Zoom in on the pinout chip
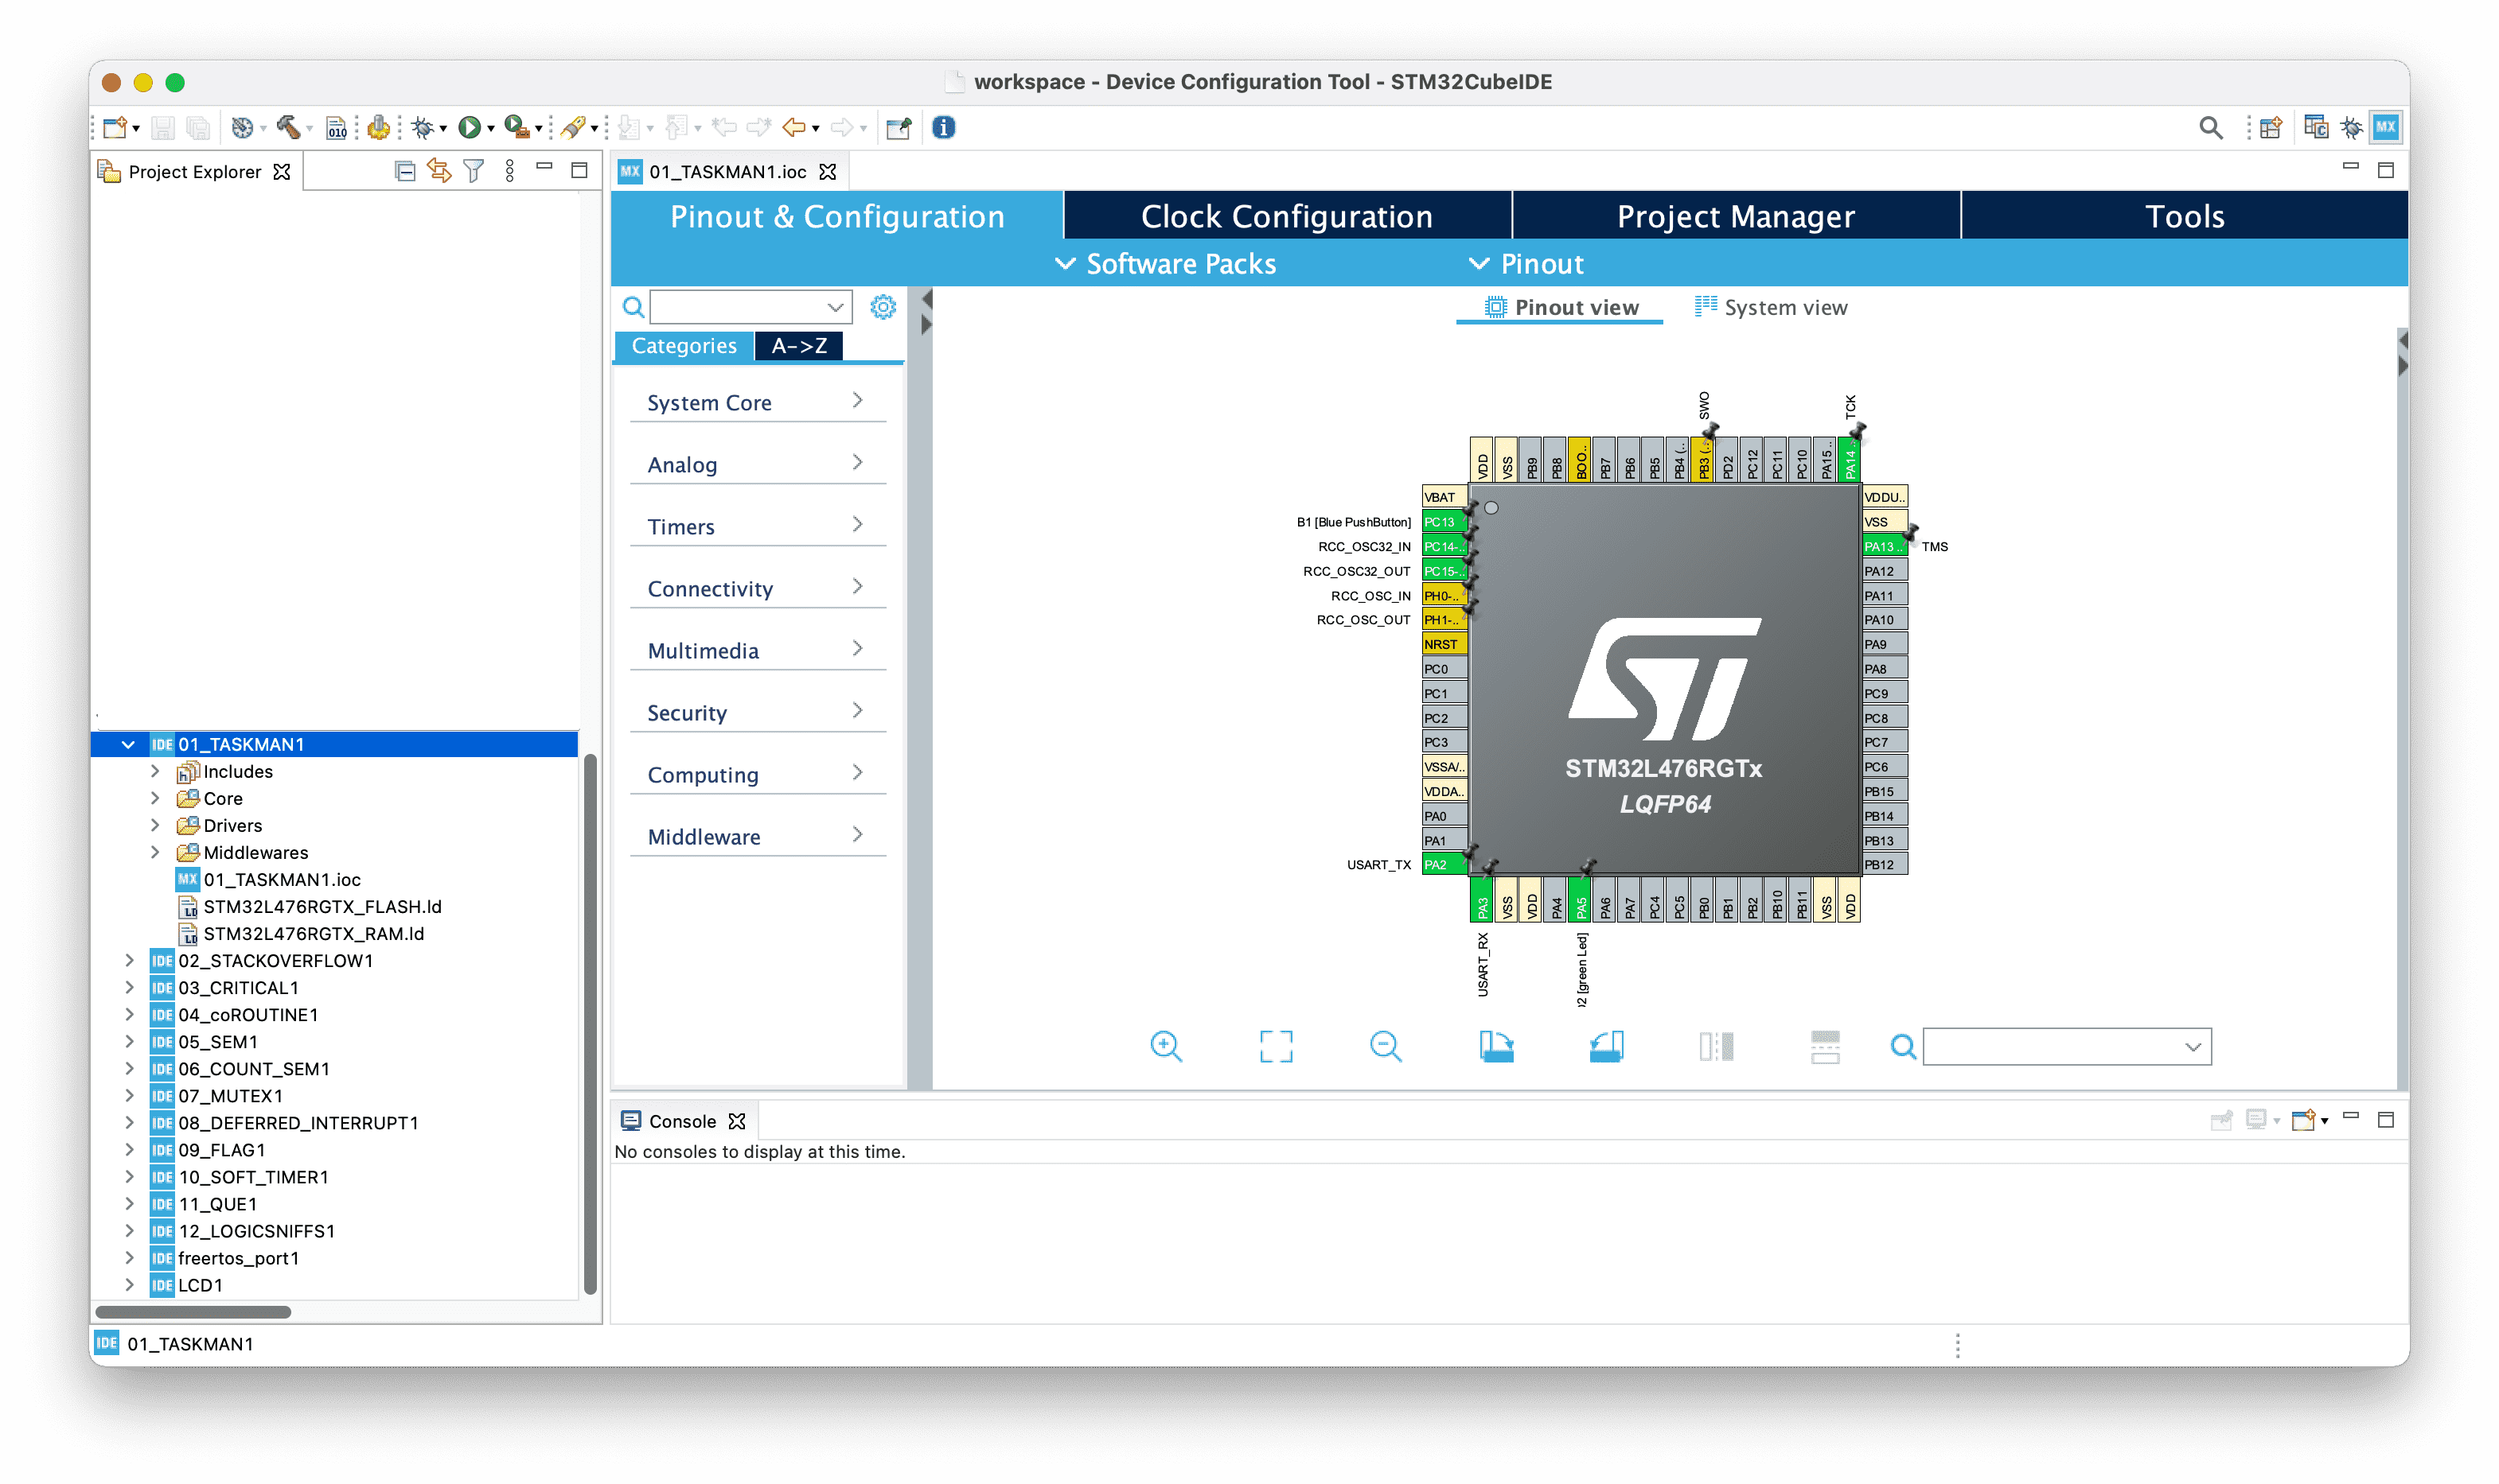This screenshot has height=1484, width=2499. (1165, 1046)
